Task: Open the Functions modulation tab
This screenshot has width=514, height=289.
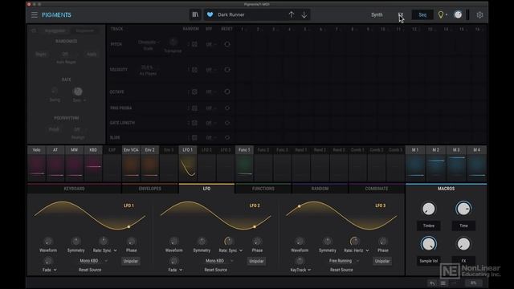Action: 263,189
